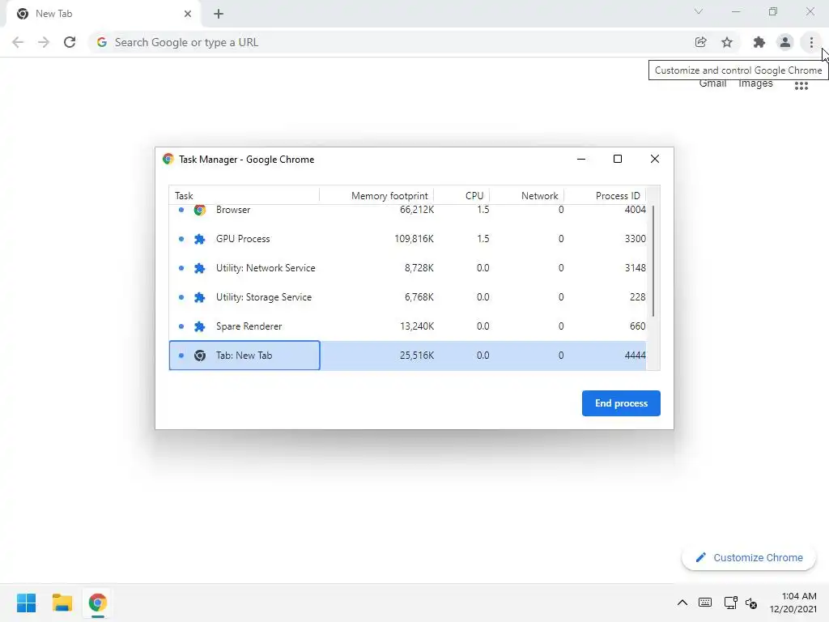Bookmark this tab with the star icon
Screen dimensions: 829x622
(x=727, y=42)
